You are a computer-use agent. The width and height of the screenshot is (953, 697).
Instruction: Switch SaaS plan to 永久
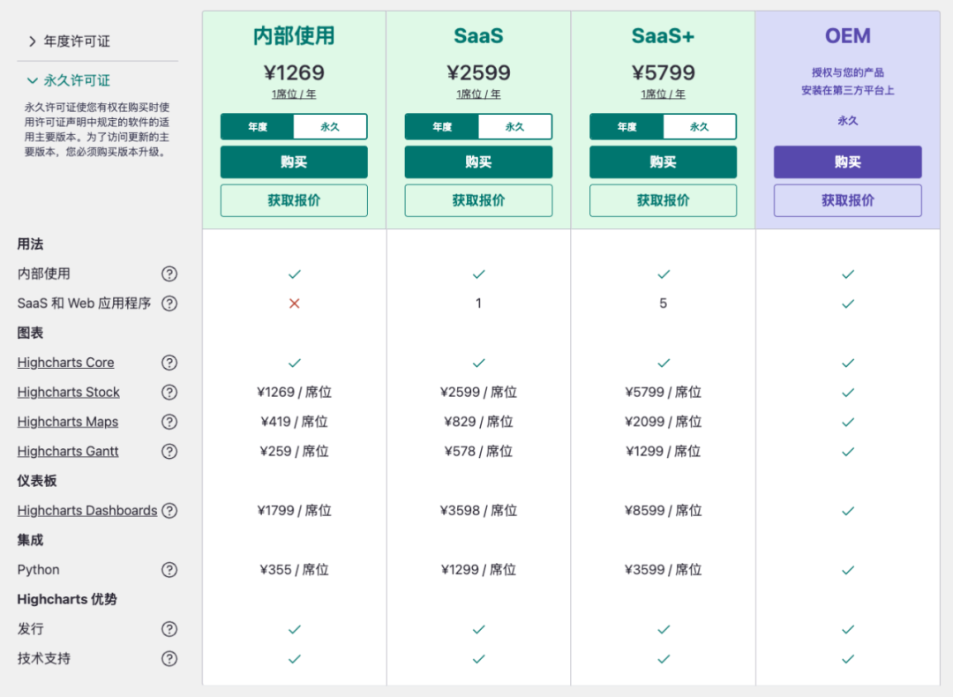514,127
